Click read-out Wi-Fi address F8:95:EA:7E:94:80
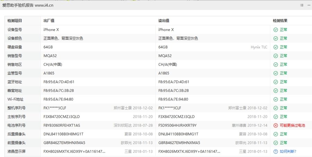Viewport: 312px width, 157px height. pos(173,99)
